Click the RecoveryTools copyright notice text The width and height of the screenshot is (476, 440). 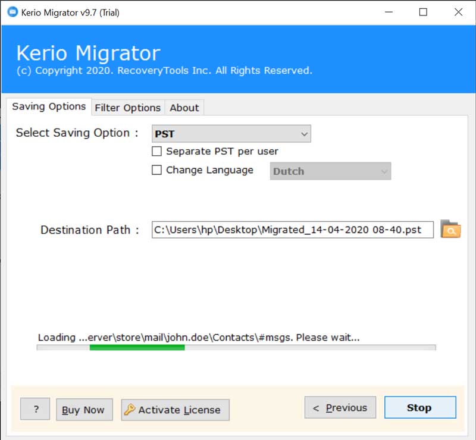click(x=164, y=71)
